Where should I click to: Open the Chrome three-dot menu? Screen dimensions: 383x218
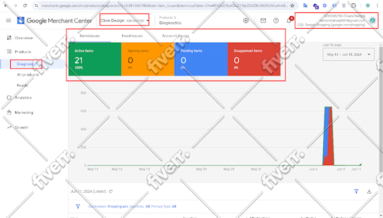click(377, 6)
